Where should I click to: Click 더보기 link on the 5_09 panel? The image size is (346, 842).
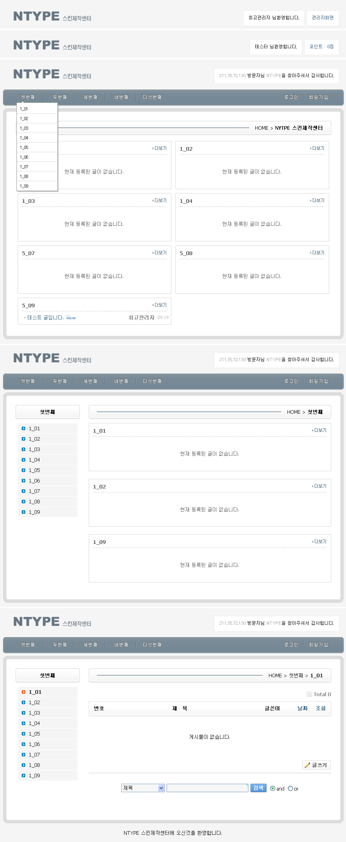tap(159, 305)
